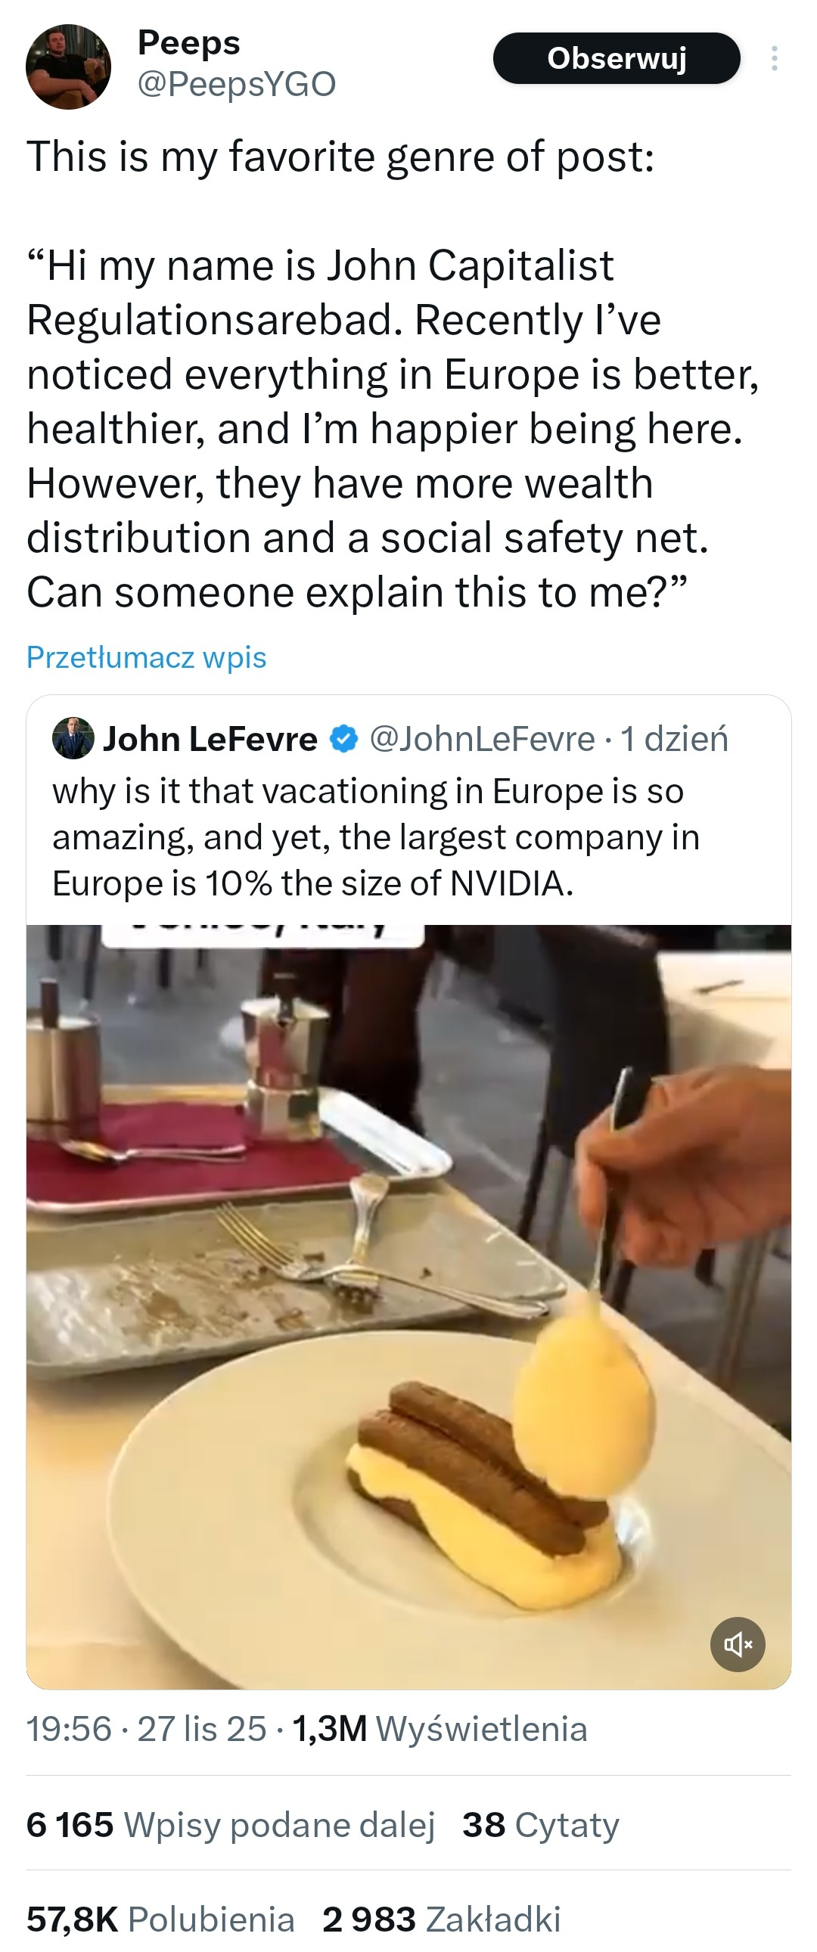Open quoted post text about NVIDIA
The height and width of the screenshot is (1952, 817).
click(375, 836)
